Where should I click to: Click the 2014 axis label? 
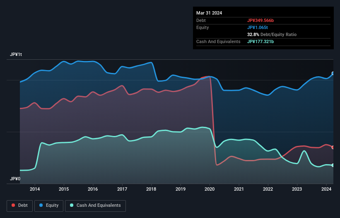click(35, 189)
